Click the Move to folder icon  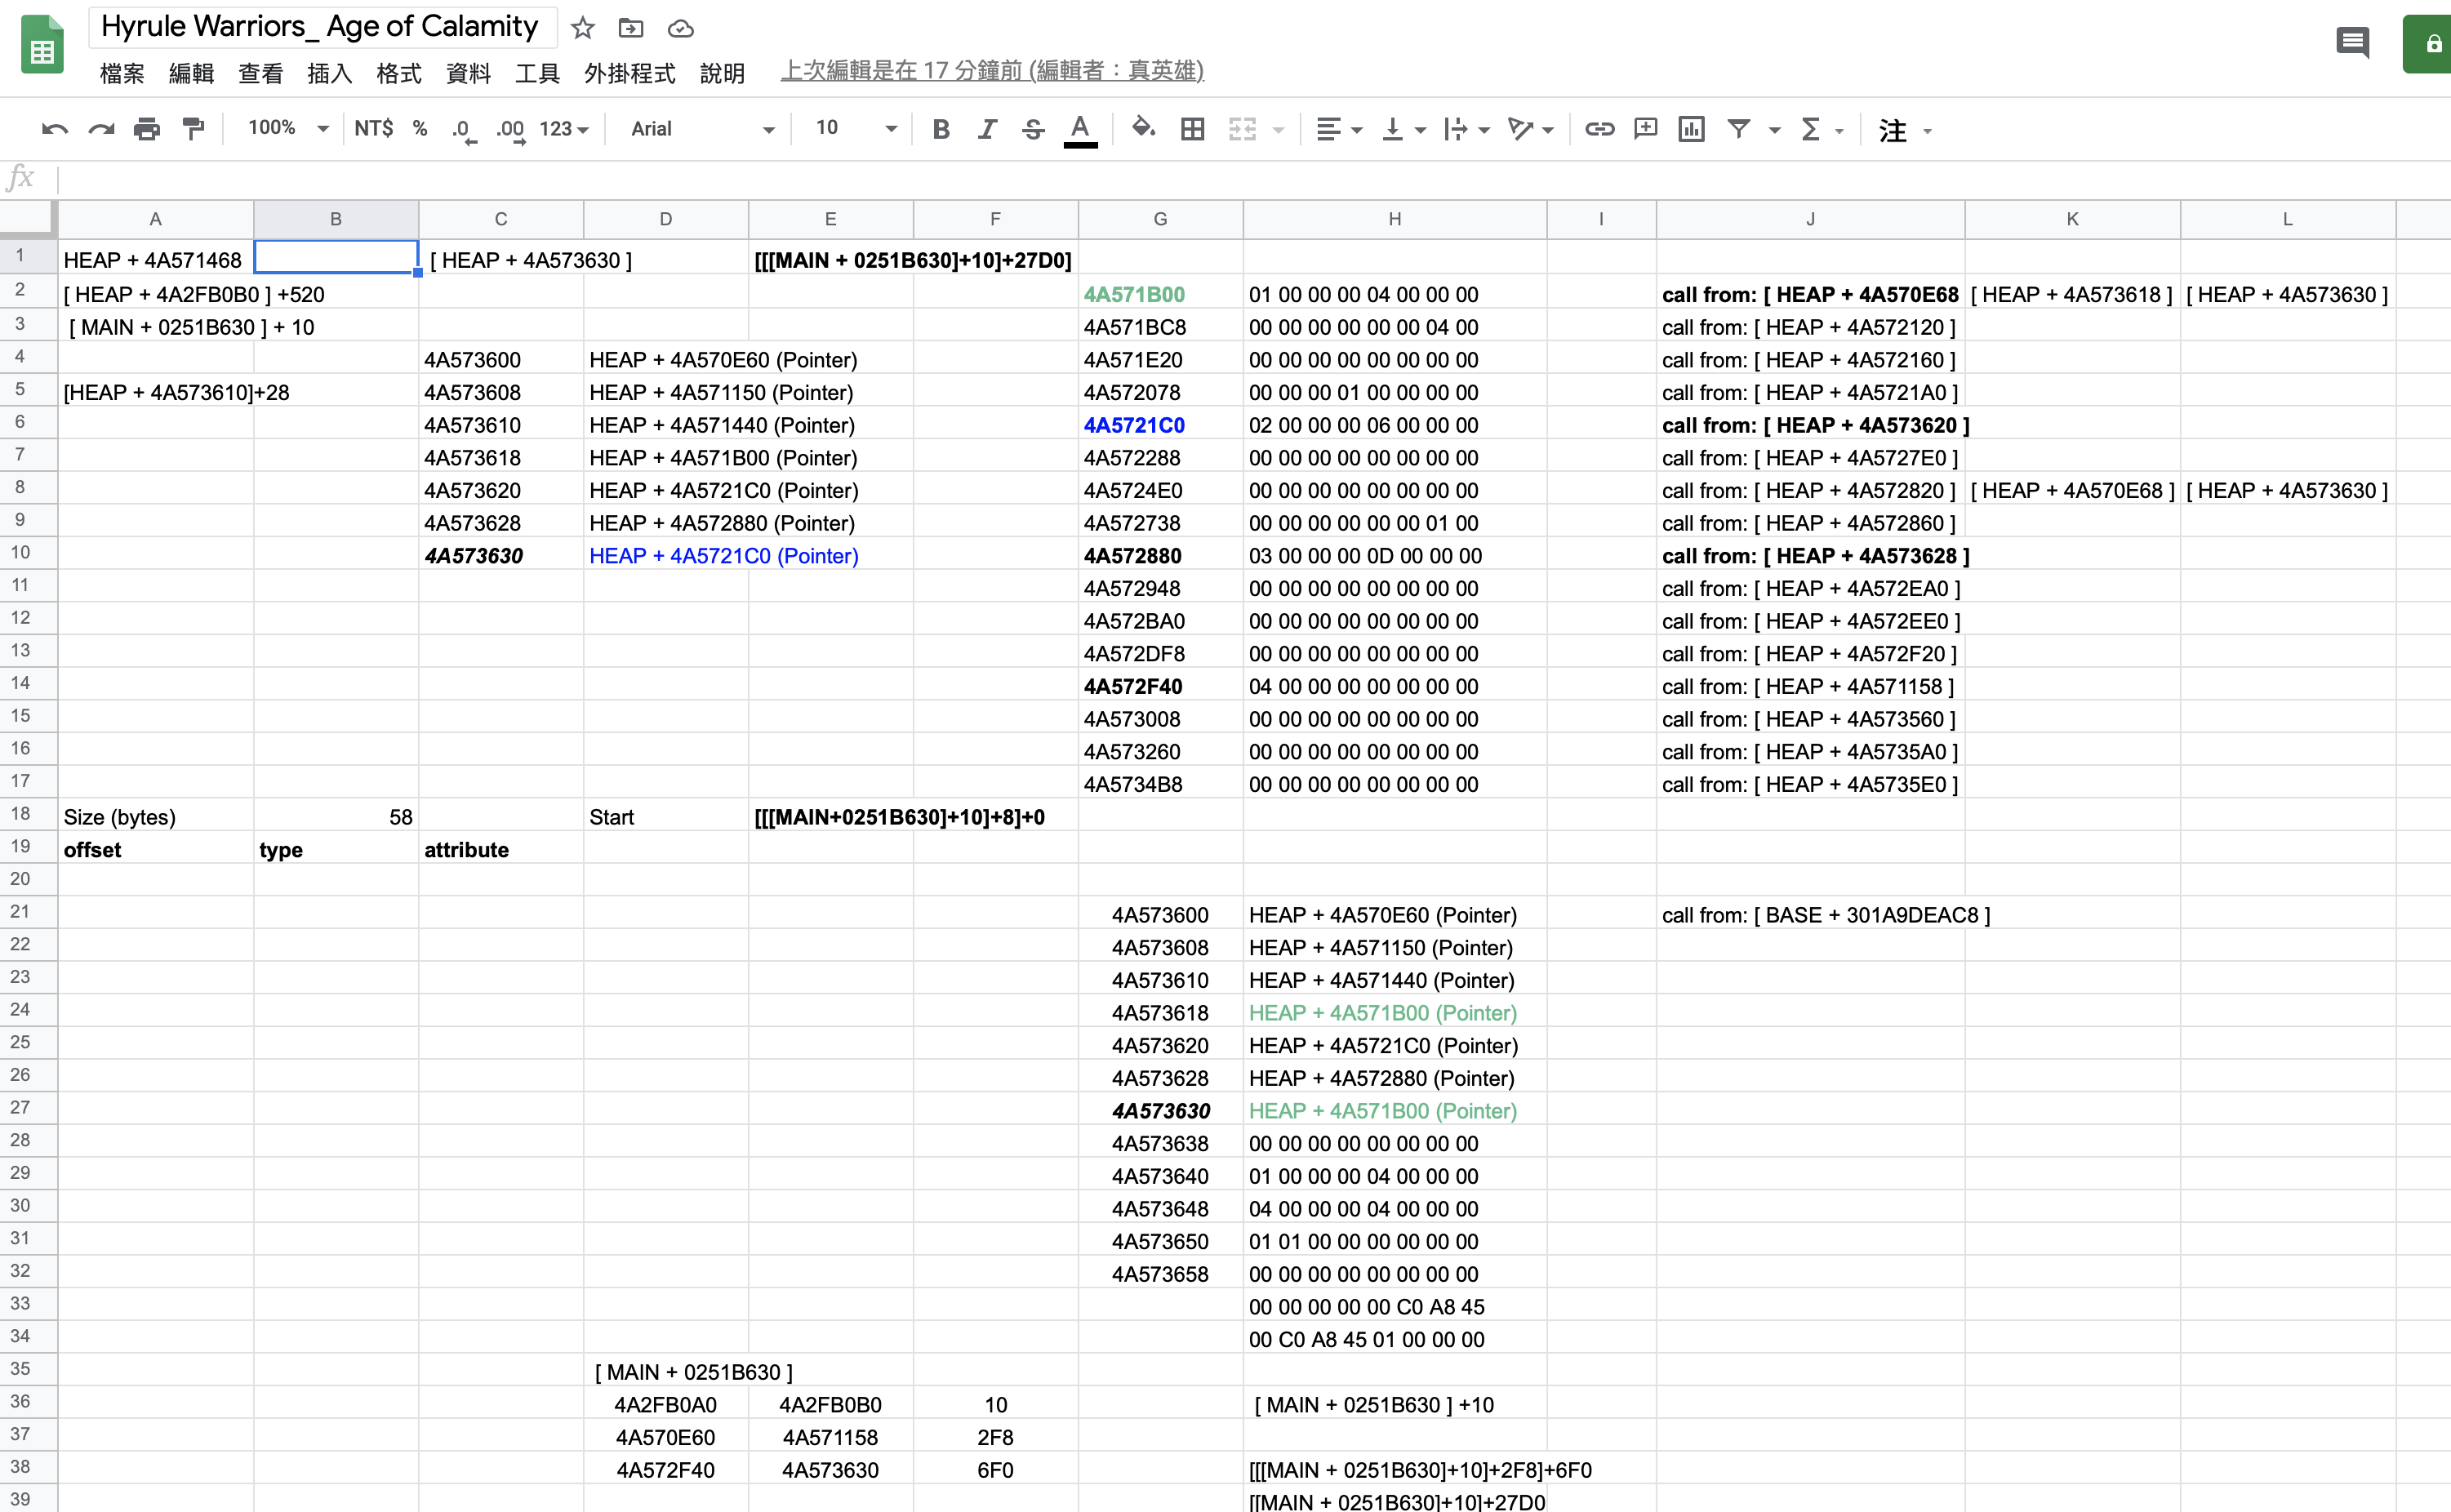pyautogui.click(x=631, y=28)
